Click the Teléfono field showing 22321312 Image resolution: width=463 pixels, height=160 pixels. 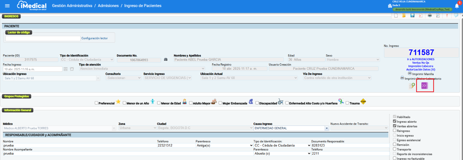pos(176,146)
